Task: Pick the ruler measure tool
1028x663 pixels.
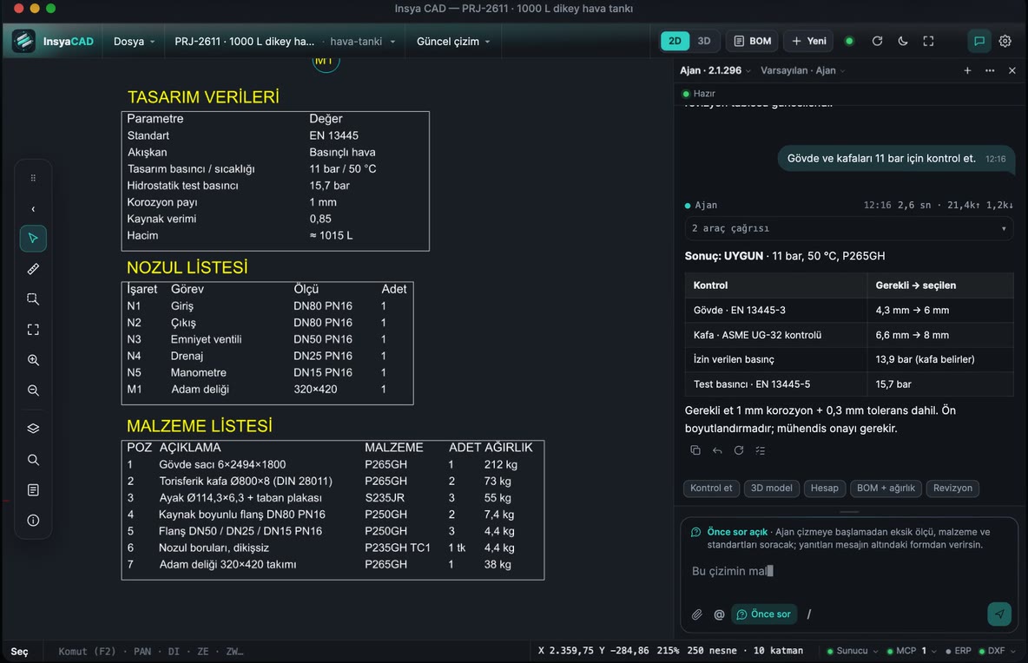Action: pos(33,269)
